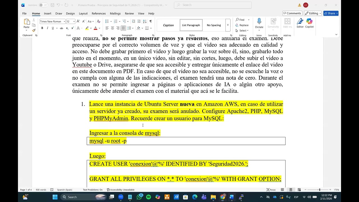This screenshot has height=202, width=359.
Task: Align text left
Action: click(x=107, y=28)
